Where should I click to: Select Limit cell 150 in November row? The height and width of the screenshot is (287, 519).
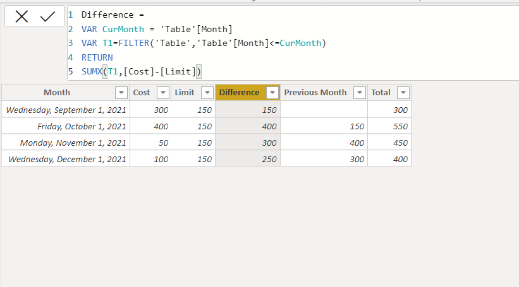tap(193, 143)
